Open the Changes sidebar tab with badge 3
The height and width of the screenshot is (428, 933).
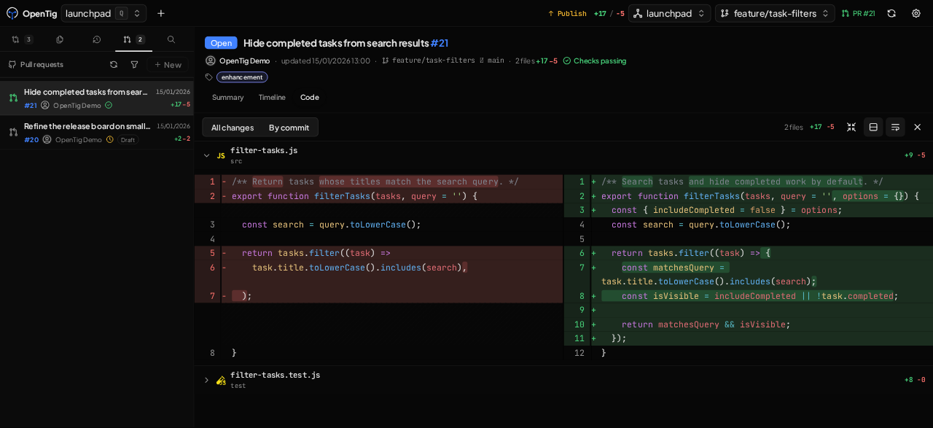[x=22, y=39]
